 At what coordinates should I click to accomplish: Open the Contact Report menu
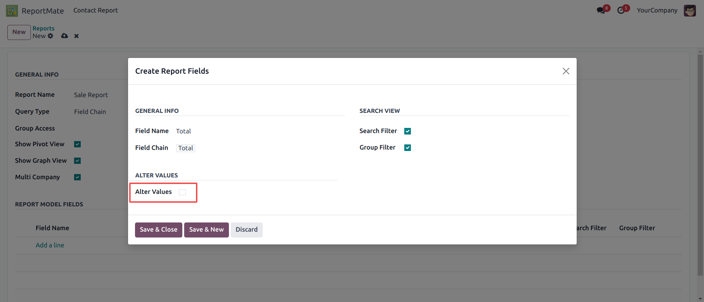tap(95, 10)
